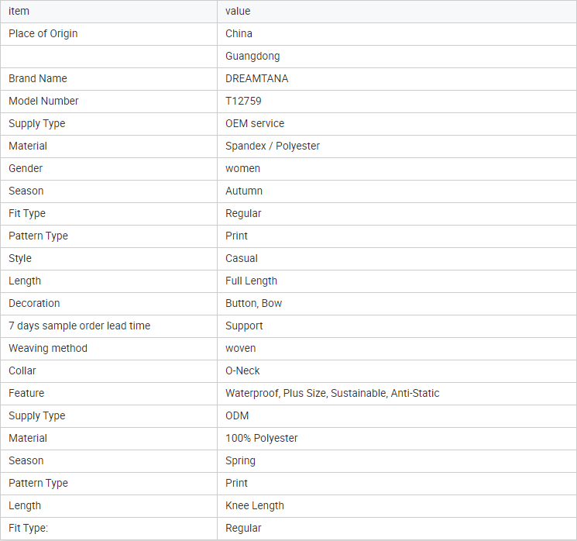This screenshot has width=577, height=541.
Task: Click the 'Weaving method' label cell
Action: pyautogui.click(x=48, y=348)
